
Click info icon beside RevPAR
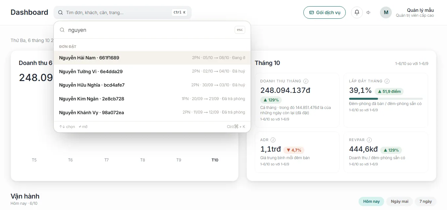click(369, 140)
